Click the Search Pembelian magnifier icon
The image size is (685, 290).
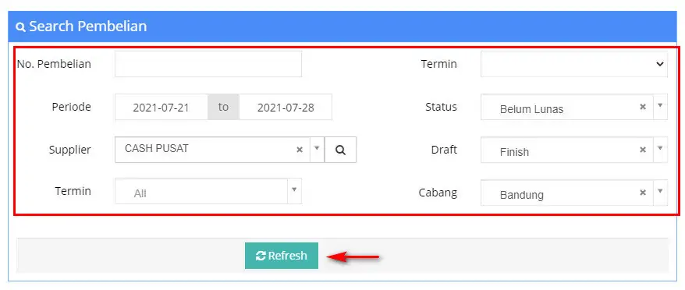pos(20,27)
